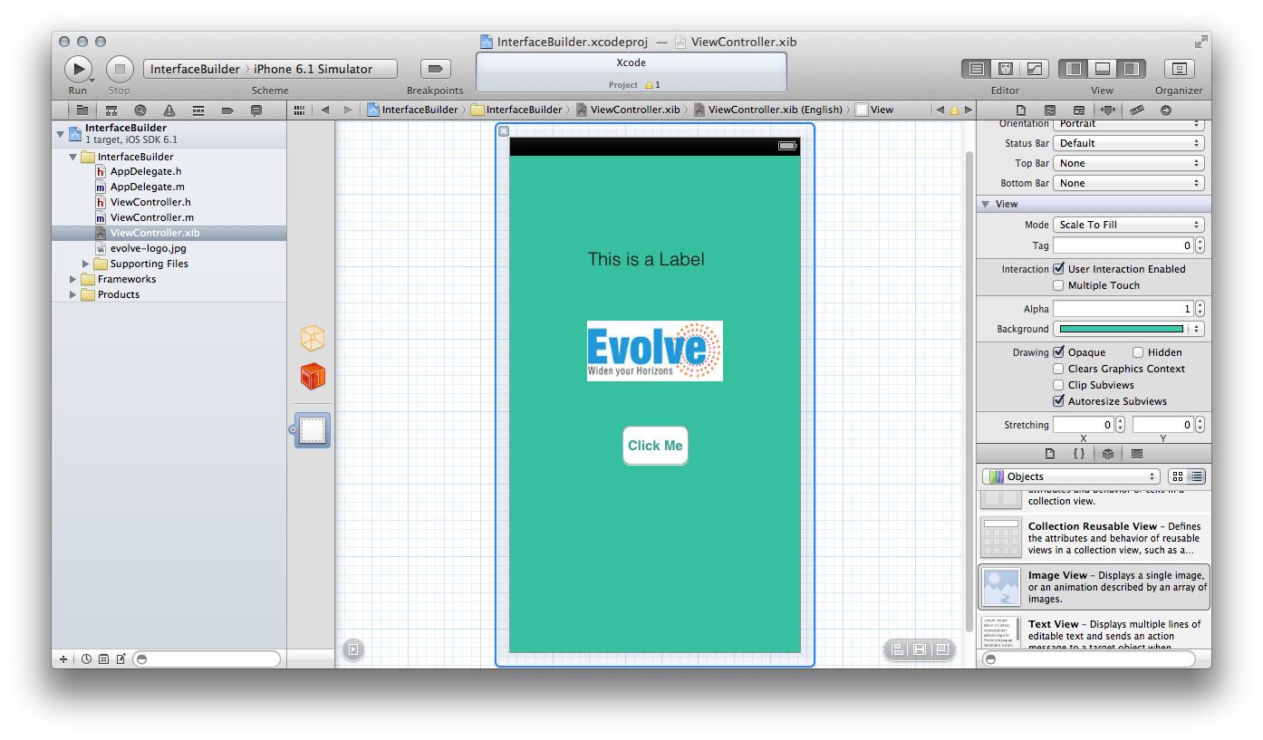The width and height of the screenshot is (1263, 740).
Task: Toggle the Breakpoints button
Action: click(x=435, y=69)
